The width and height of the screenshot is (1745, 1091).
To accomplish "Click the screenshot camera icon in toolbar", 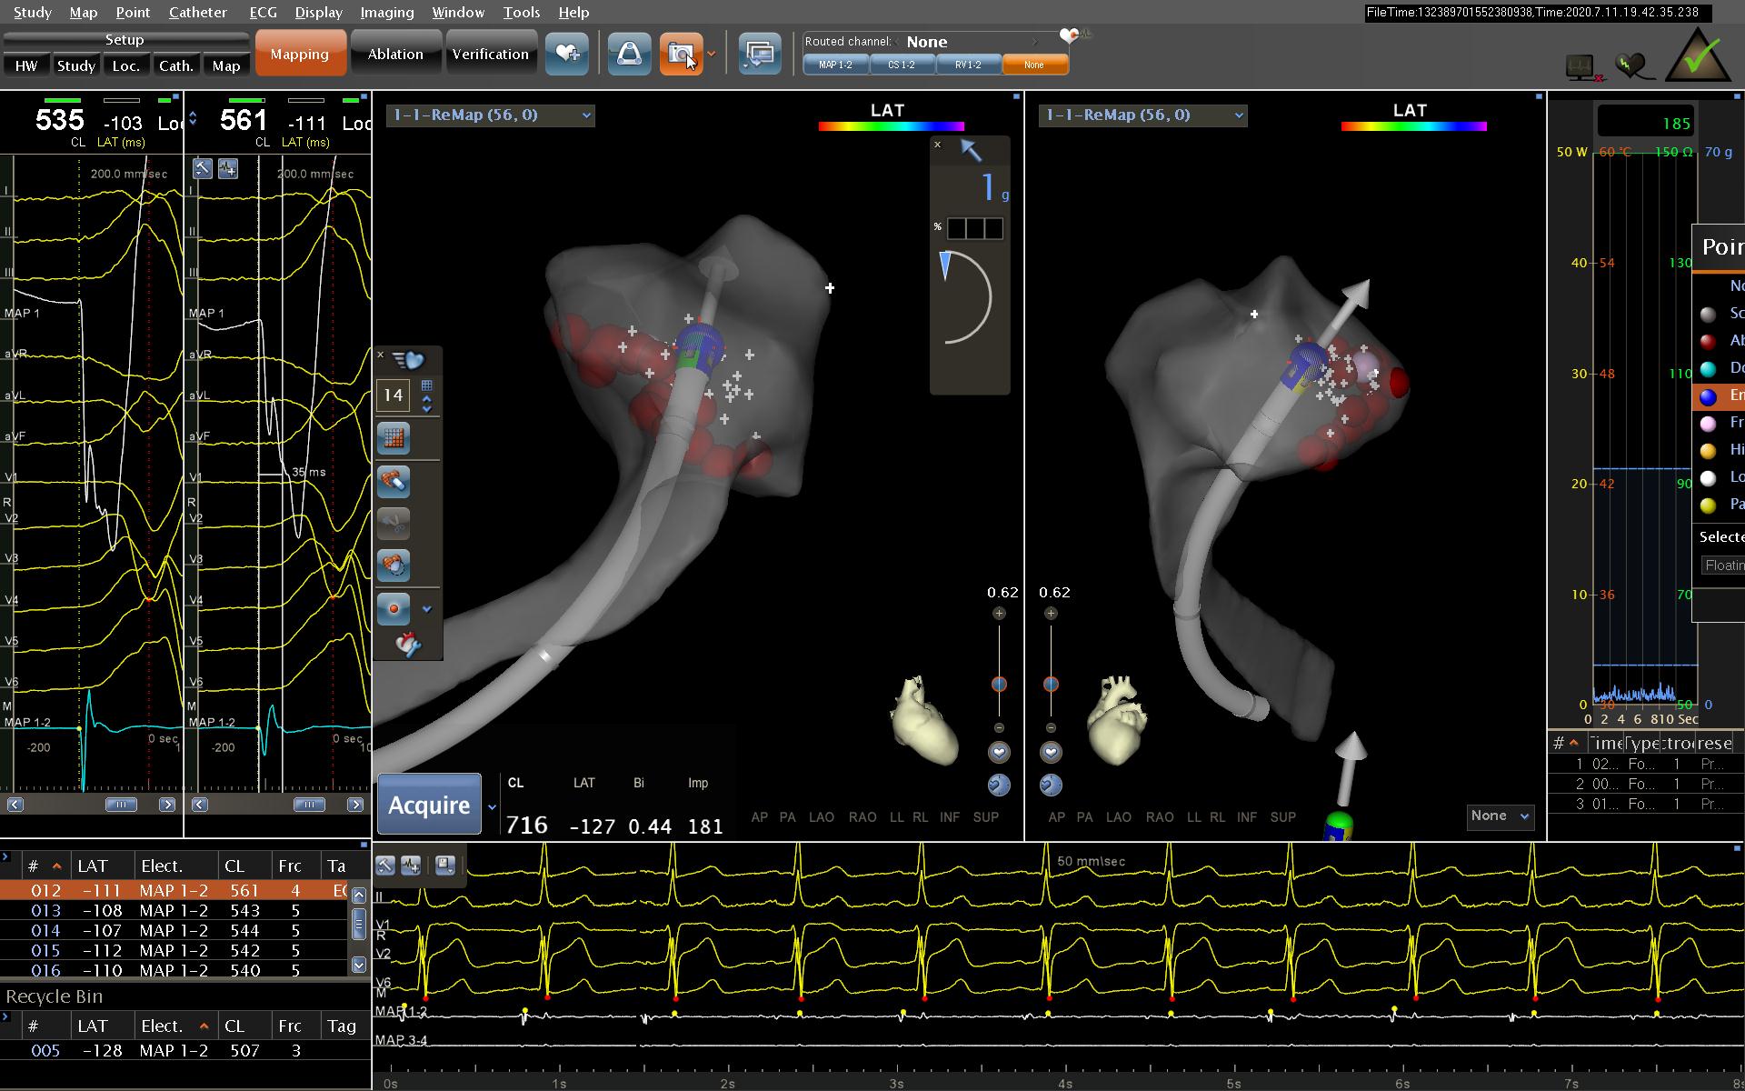I will coord(680,55).
